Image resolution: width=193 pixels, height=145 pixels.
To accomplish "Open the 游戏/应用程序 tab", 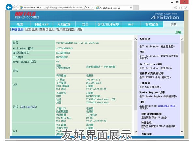I will pyautogui.click(x=108, y=24).
